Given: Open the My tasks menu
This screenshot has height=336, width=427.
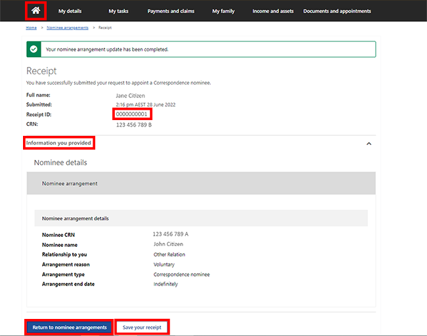Looking at the screenshot, I should [x=118, y=11].
